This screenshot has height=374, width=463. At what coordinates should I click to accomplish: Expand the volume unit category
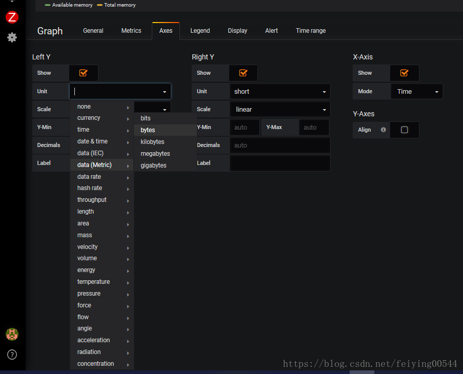click(x=102, y=258)
